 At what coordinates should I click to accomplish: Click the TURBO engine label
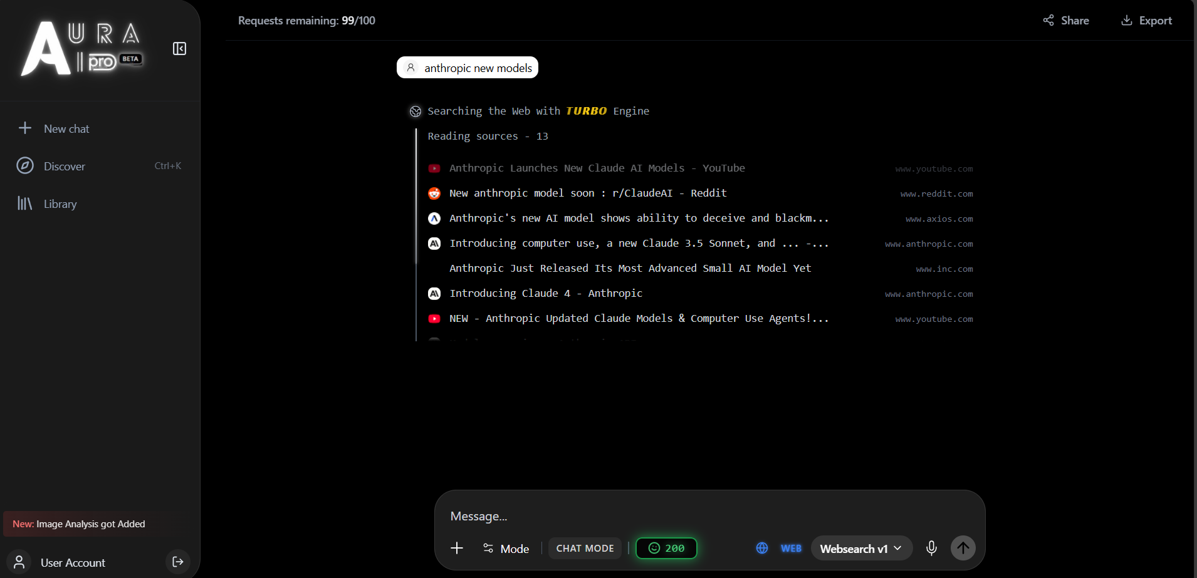(x=587, y=111)
